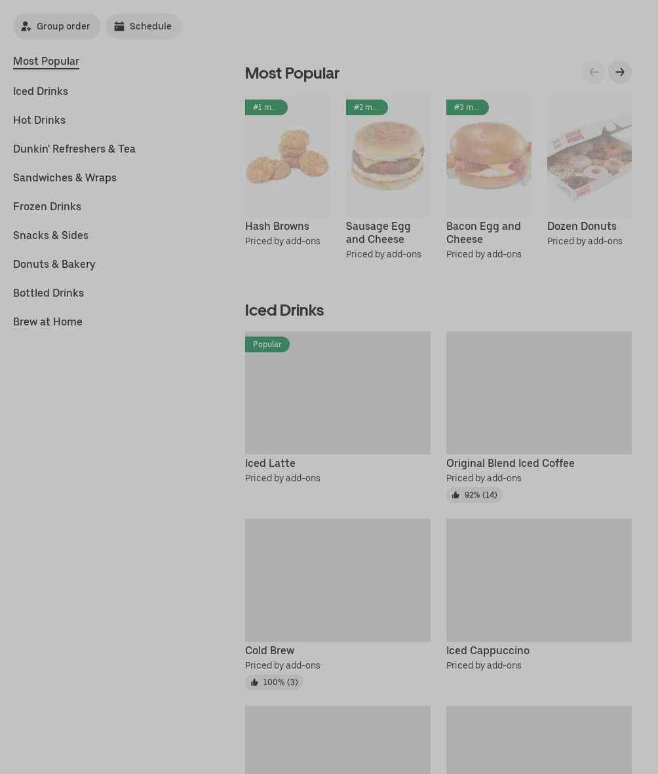Jump to Dunkin' Refreshers & Tea
Image resolution: width=658 pixels, height=774 pixels.
pos(74,149)
